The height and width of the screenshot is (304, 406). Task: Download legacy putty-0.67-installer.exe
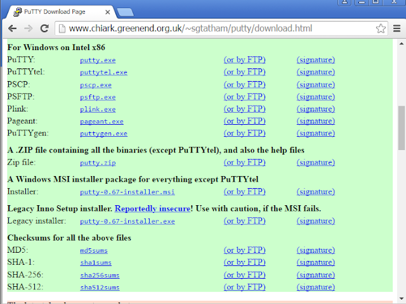[x=128, y=221]
